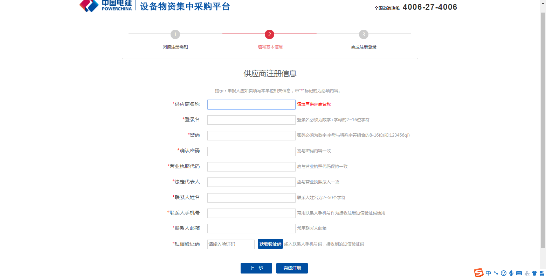Viewport: 546px width, 277px height.
Task: Open the IME toolbox grid icon
Action: pyautogui.click(x=542, y=273)
